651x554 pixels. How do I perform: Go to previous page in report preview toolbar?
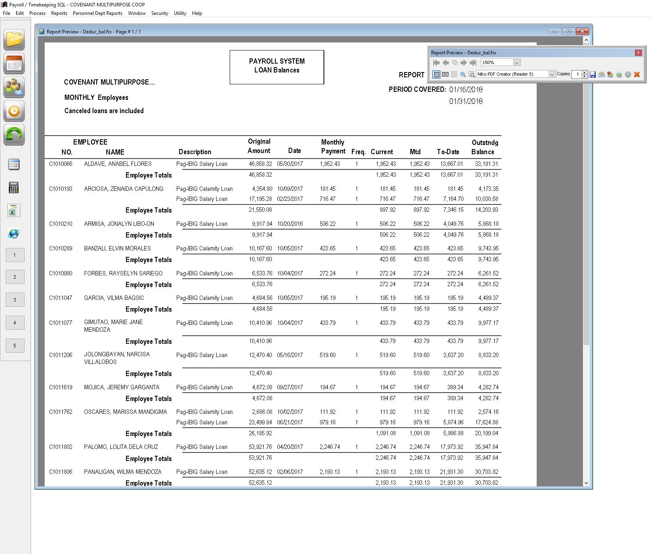(x=446, y=62)
